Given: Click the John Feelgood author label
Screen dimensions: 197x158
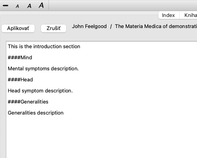Looking at the screenshot, I should 89,26.
